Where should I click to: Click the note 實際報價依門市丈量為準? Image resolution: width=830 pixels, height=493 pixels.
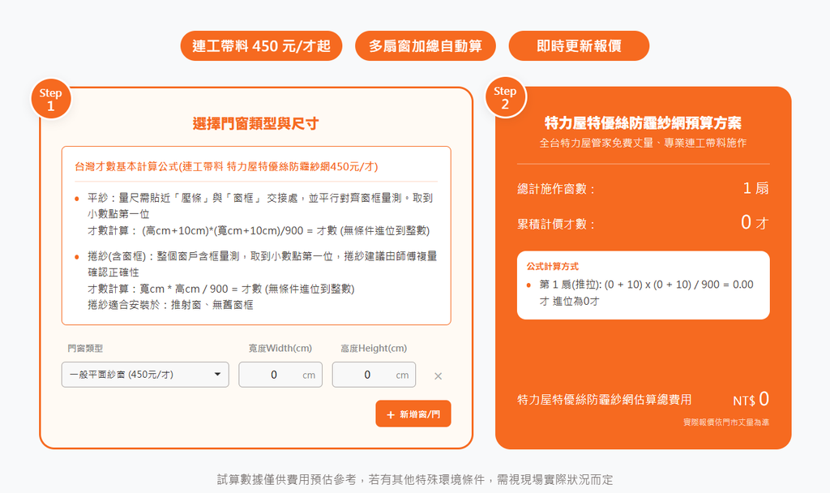(x=725, y=422)
